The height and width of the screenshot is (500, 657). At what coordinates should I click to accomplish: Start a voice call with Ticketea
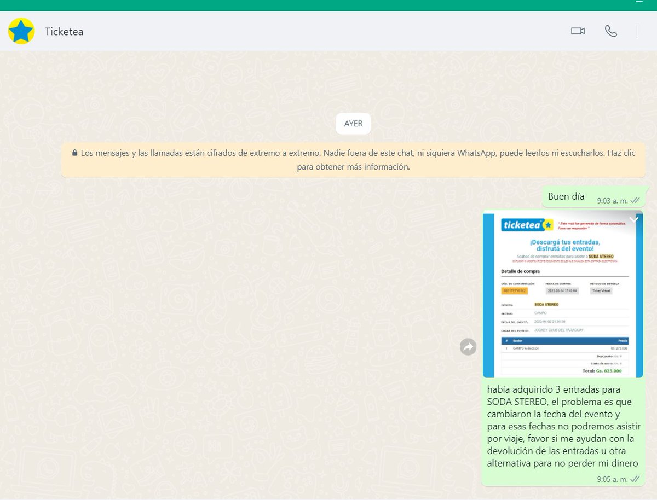(611, 31)
